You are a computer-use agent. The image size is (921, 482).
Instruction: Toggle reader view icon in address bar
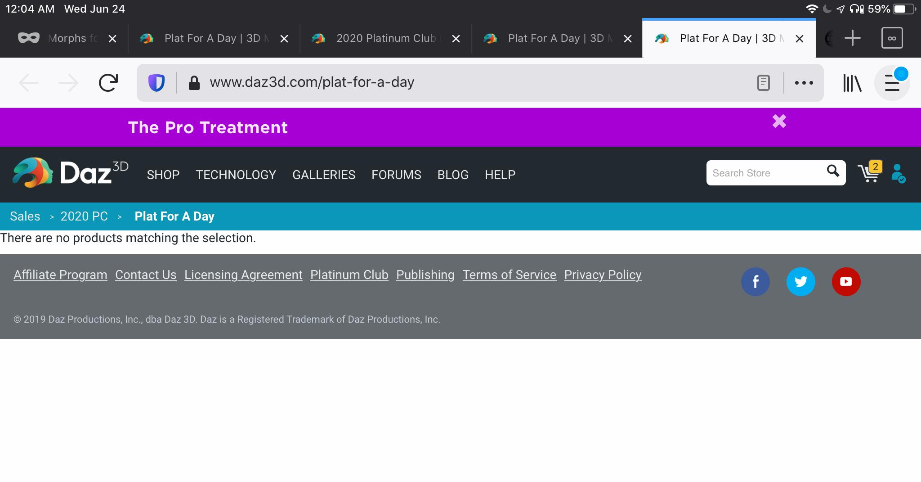tap(763, 83)
